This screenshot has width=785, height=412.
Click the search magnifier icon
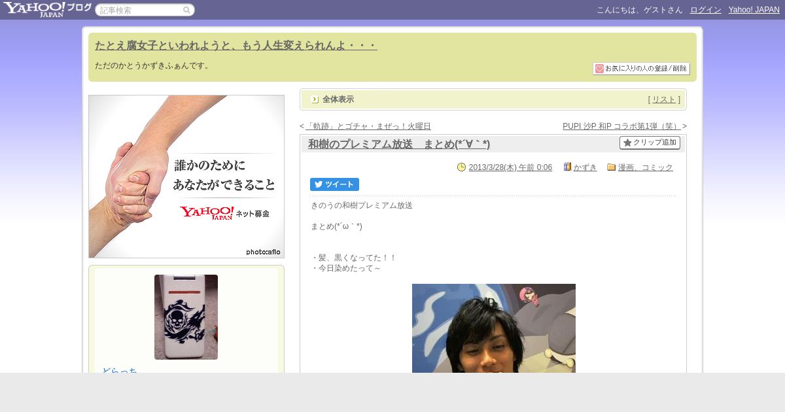(x=186, y=10)
